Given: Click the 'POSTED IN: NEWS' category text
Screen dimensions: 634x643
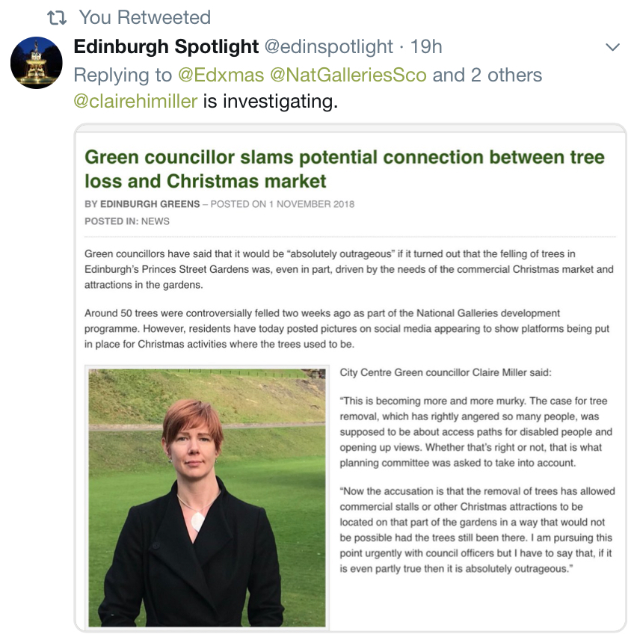Looking at the screenshot, I should [126, 221].
